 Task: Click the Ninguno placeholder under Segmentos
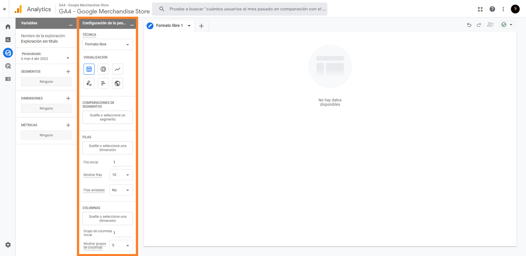pyautogui.click(x=46, y=82)
